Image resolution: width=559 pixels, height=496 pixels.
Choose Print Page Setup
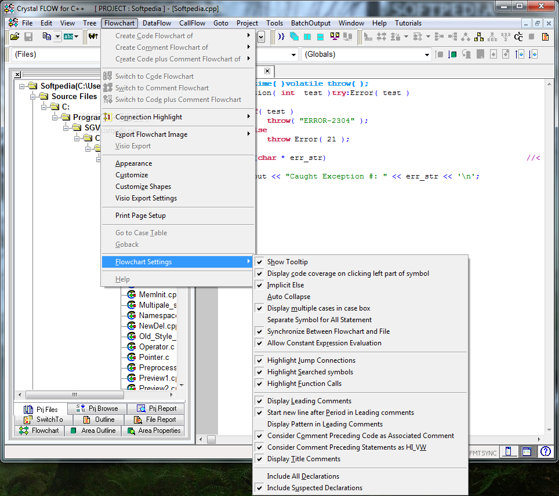click(140, 215)
